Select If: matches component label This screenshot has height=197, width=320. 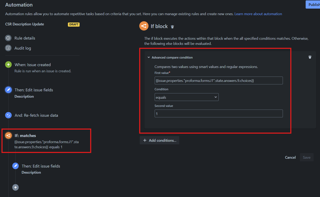coord(25,136)
